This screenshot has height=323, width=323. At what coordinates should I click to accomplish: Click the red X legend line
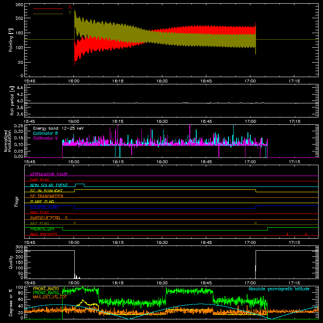[x=48, y=8]
